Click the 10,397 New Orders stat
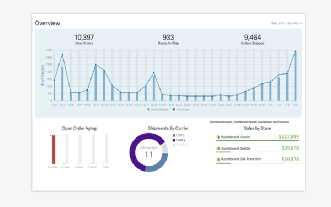The width and height of the screenshot is (331, 207). (84, 40)
